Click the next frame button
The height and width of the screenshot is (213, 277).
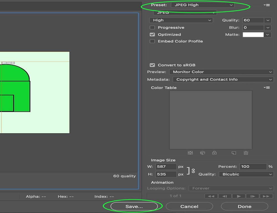coord(252,196)
